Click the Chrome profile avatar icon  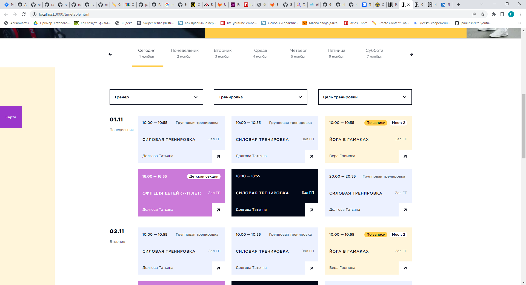pyautogui.click(x=511, y=14)
